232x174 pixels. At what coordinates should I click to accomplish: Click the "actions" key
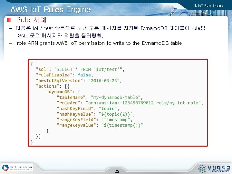47,86
